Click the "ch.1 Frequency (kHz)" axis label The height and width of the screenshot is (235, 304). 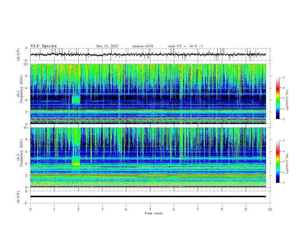(x=20, y=94)
